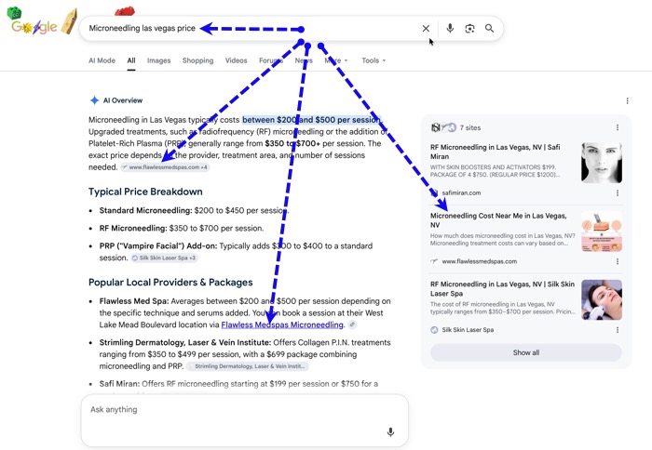
Task: Open the Shopping tab
Action: (197, 60)
